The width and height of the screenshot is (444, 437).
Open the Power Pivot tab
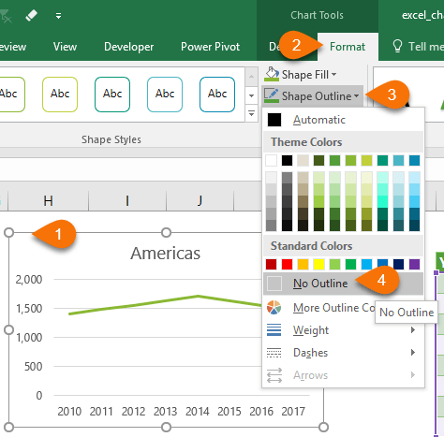pos(210,47)
